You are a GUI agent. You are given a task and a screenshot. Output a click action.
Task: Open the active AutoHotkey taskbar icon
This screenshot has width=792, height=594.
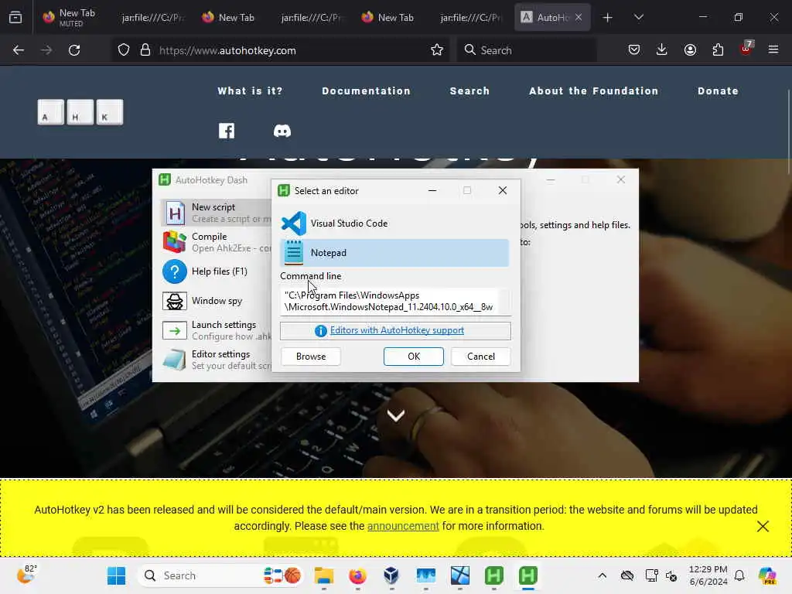[527, 575]
